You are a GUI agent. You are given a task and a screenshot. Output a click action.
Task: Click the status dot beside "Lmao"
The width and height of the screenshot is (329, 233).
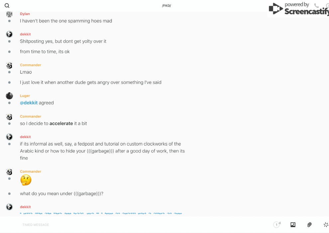point(9,72)
